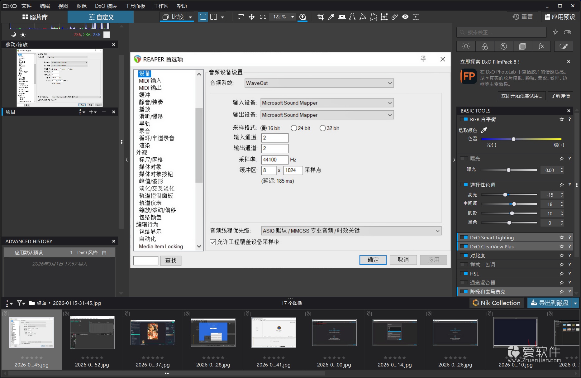Select the 2026-0...37.jpg thumbnail in filmstrip
The width and height of the screenshot is (581, 378).
coord(152,333)
